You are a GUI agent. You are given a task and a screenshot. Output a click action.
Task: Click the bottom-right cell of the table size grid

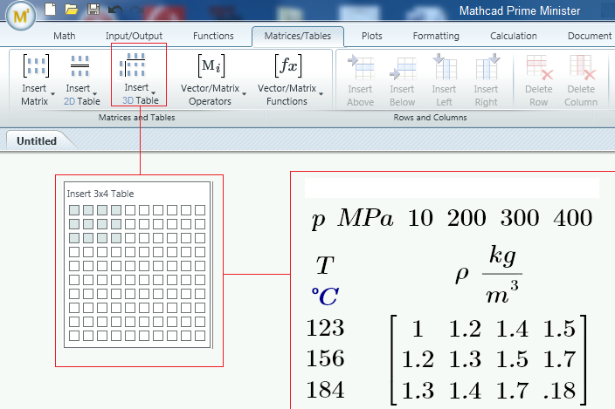coord(200,336)
